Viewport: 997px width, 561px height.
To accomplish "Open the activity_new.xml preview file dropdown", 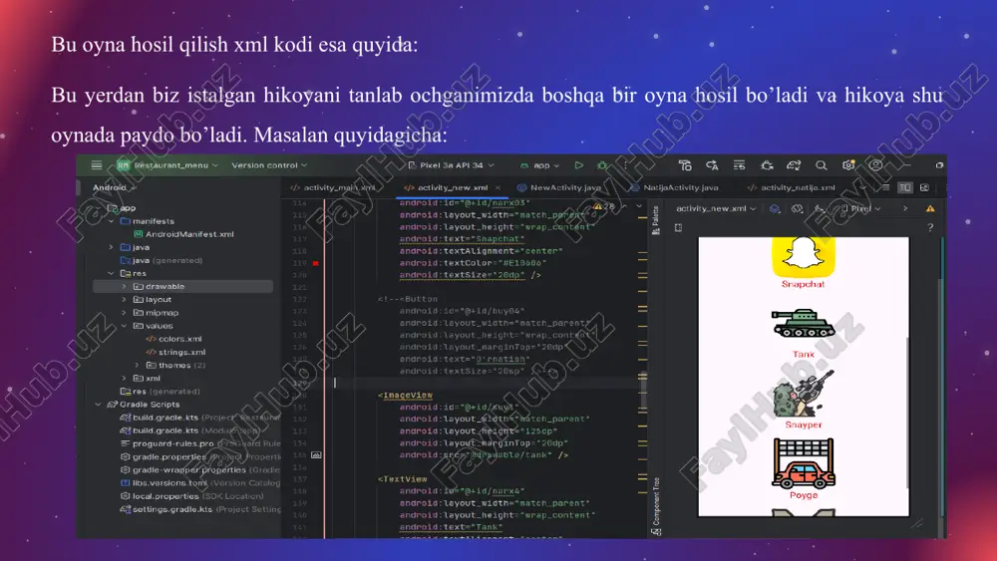I will tap(716, 208).
